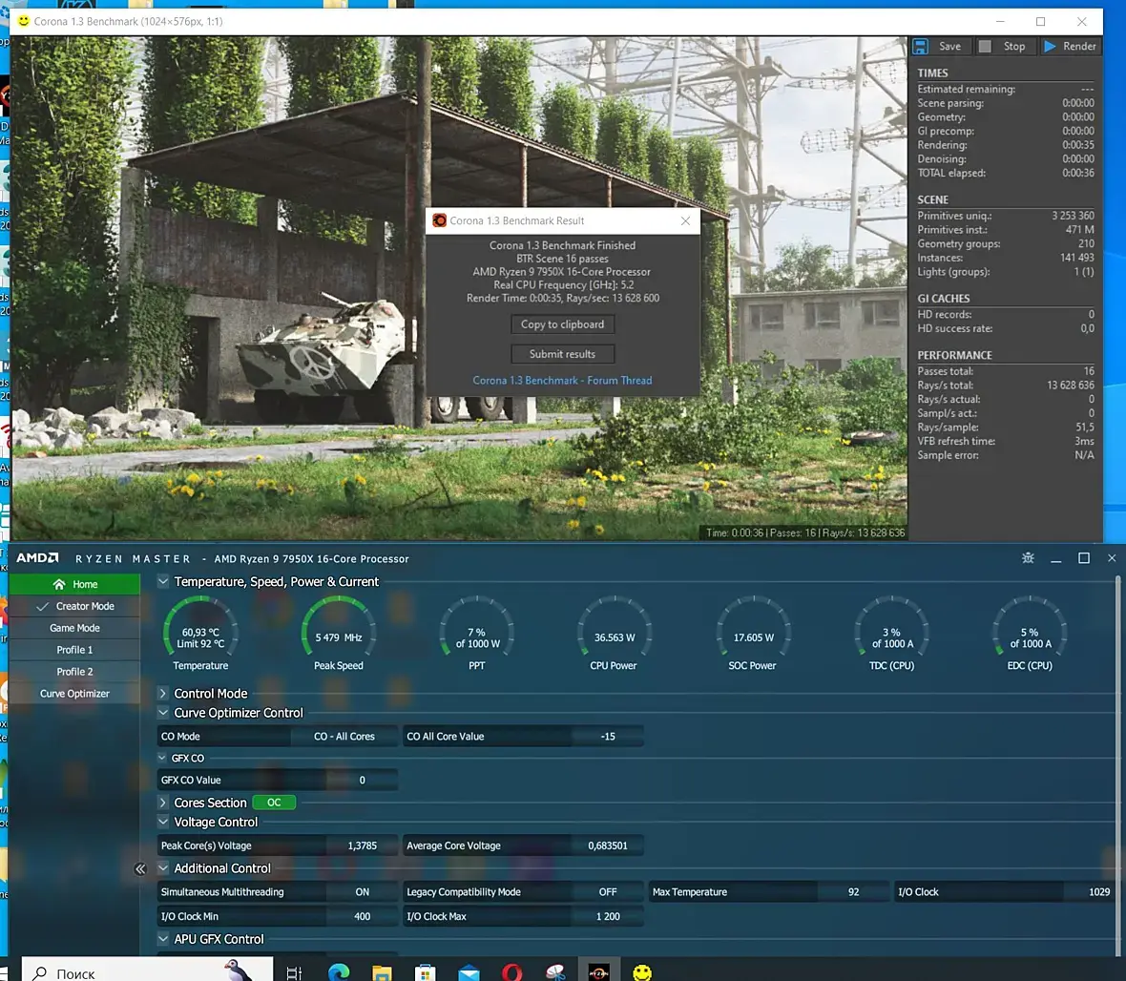
Task: Collapse the sidebar with double-chevron icon
Action: click(x=140, y=869)
